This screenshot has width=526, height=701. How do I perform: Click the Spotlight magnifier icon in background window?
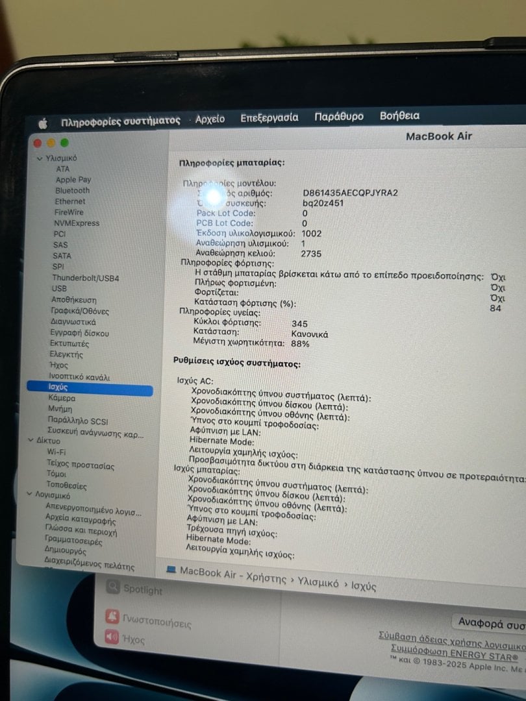pos(113,587)
